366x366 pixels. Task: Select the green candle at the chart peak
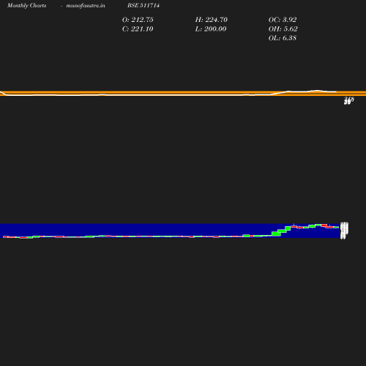click(x=318, y=225)
